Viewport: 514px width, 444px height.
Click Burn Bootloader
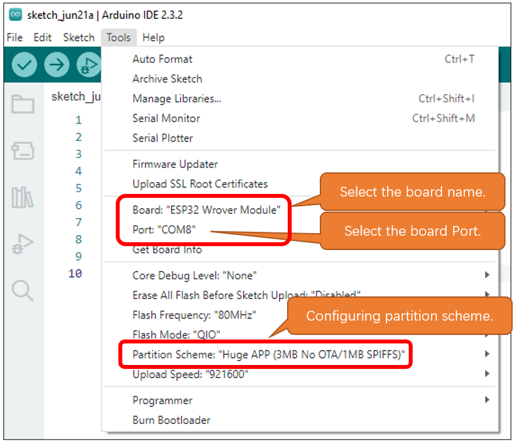(x=300, y=420)
